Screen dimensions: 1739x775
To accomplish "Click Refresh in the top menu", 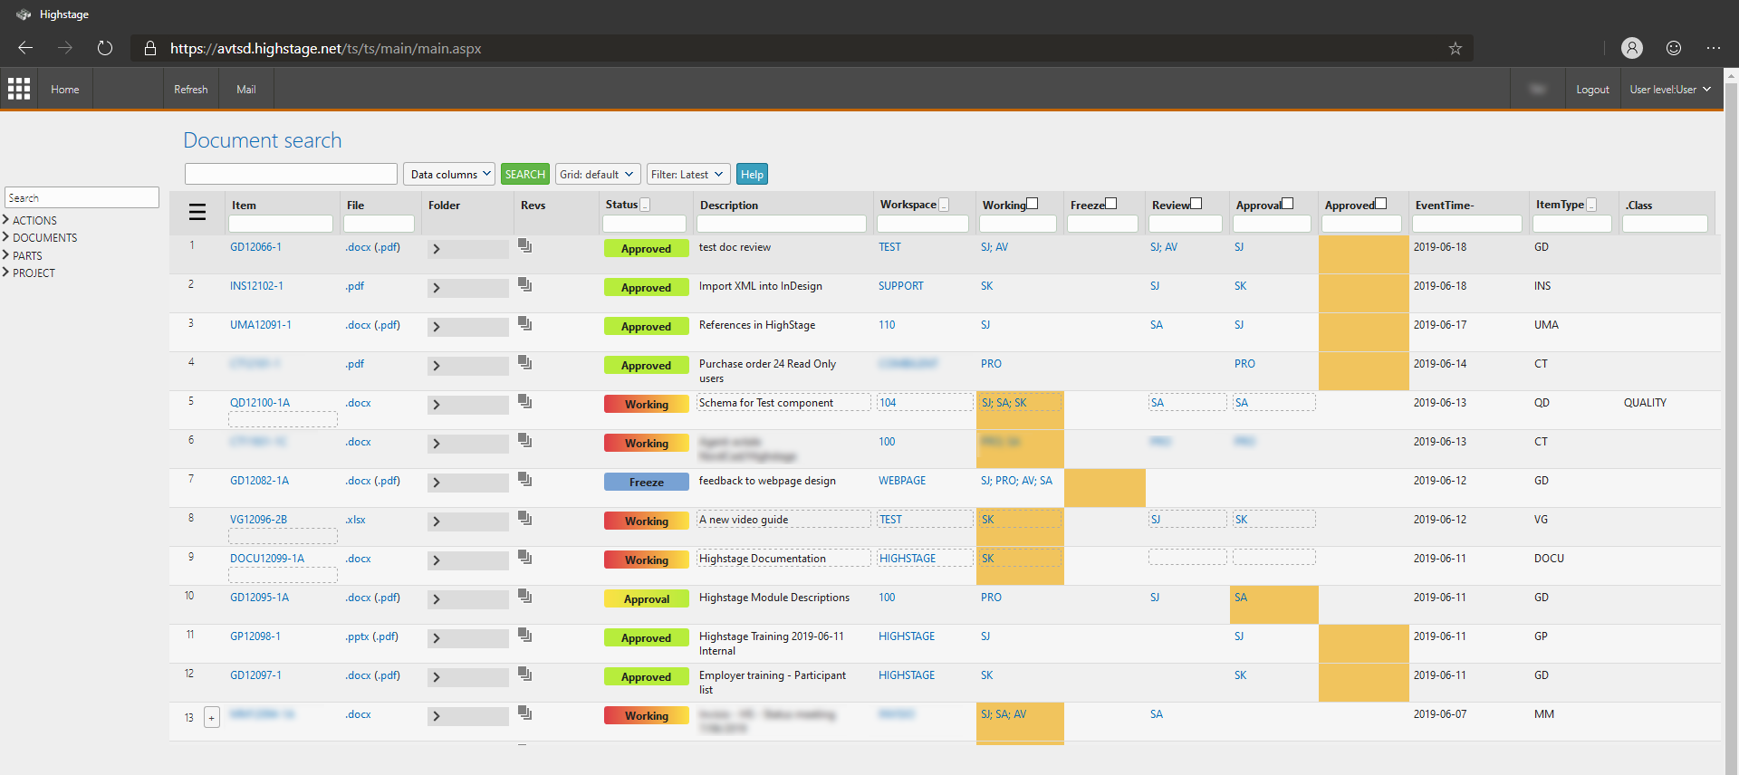I will [191, 90].
